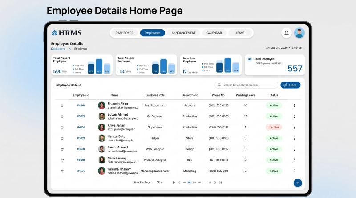Star Taslima Khanom as favorite
The height and width of the screenshot is (198, 356).
pyautogui.click(x=62, y=171)
